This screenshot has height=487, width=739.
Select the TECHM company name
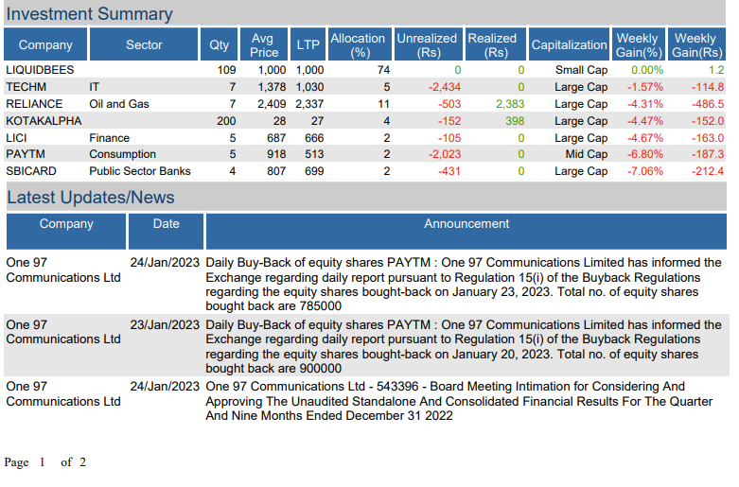pos(26,87)
